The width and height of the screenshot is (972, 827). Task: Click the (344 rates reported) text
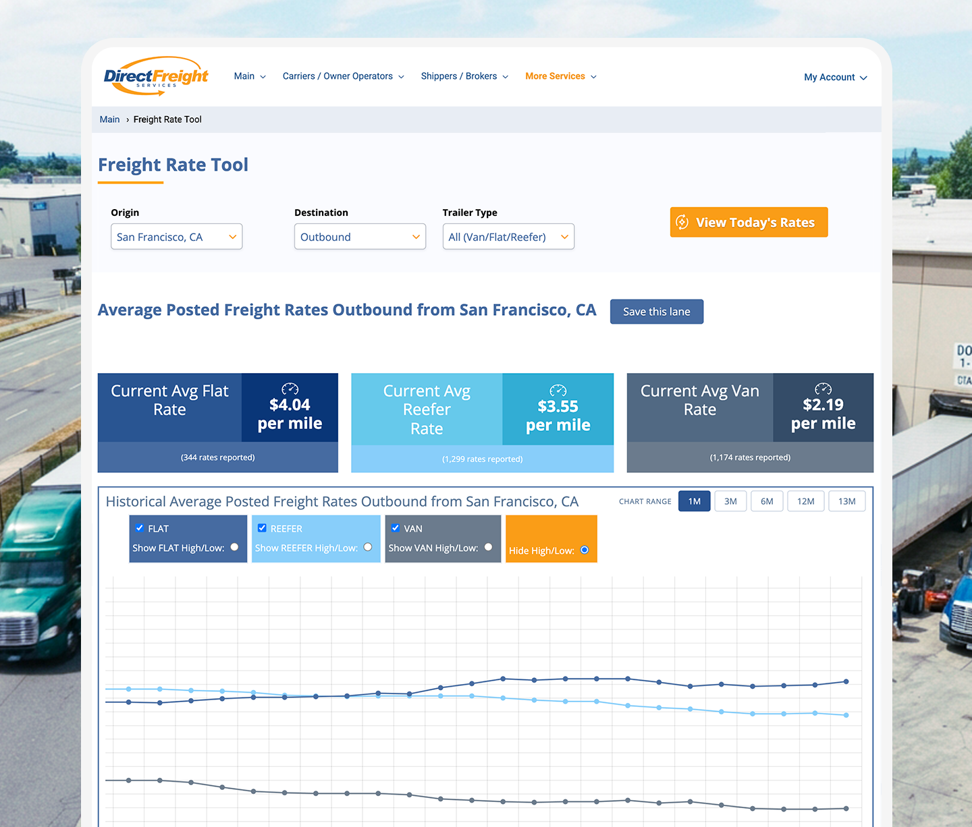[218, 457]
